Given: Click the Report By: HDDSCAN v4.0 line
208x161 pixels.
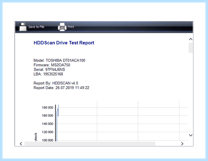Looking at the screenshot, I should (56, 83).
